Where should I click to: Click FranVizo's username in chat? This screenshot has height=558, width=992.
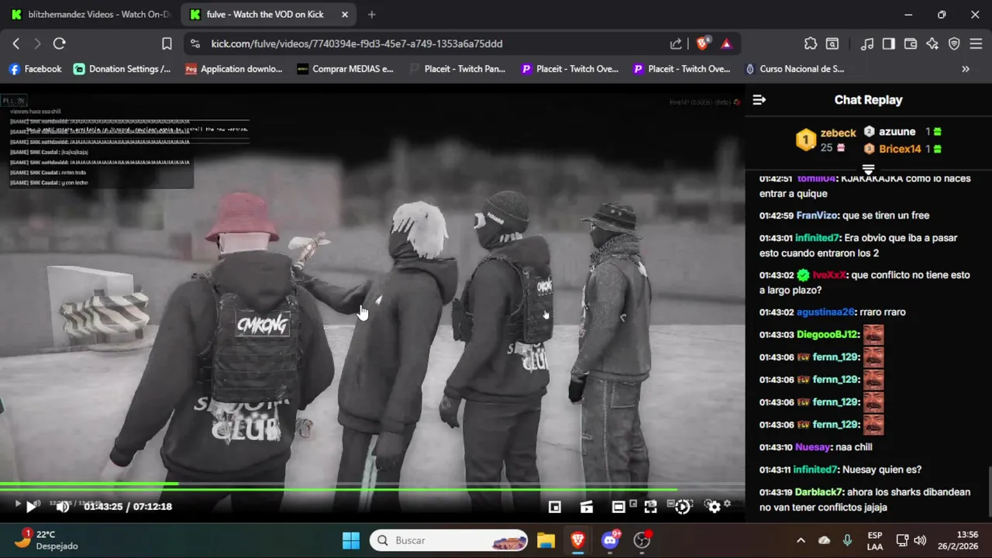[816, 215]
